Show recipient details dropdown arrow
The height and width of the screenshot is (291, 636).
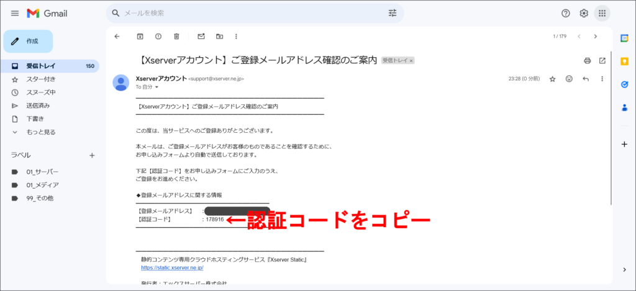coord(157,87)
